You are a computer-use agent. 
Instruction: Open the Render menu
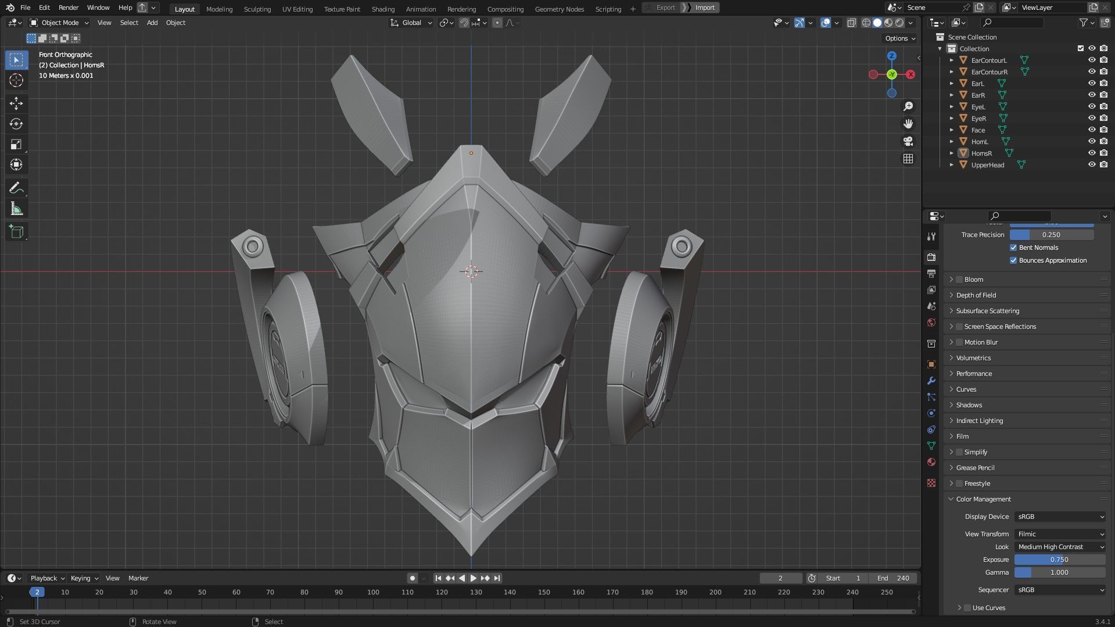[x=69, y=8]
